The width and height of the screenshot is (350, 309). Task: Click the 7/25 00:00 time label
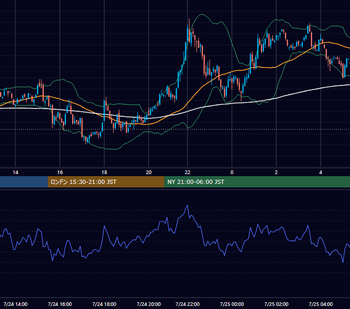(232, 304)
